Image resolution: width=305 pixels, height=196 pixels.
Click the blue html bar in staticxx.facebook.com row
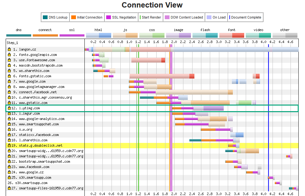tap(239, 135)
